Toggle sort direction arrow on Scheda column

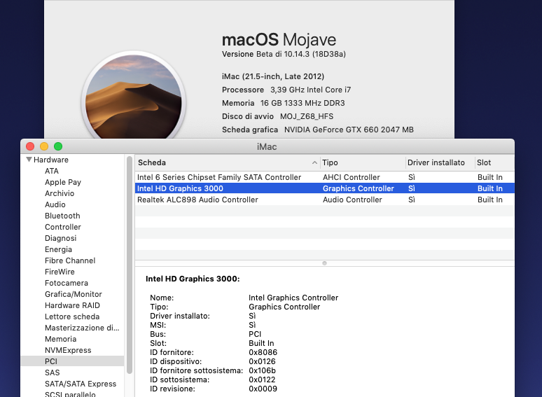(314, 162)
